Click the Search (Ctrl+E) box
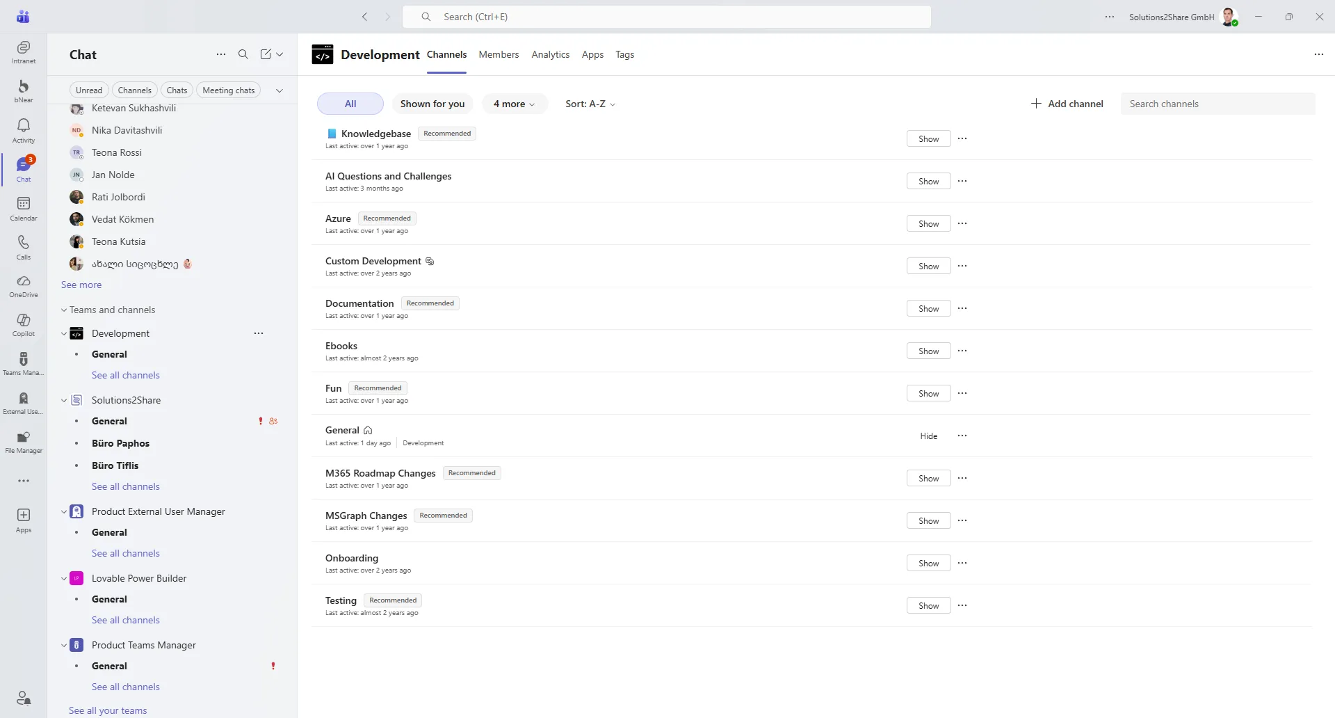 [667, 17]
